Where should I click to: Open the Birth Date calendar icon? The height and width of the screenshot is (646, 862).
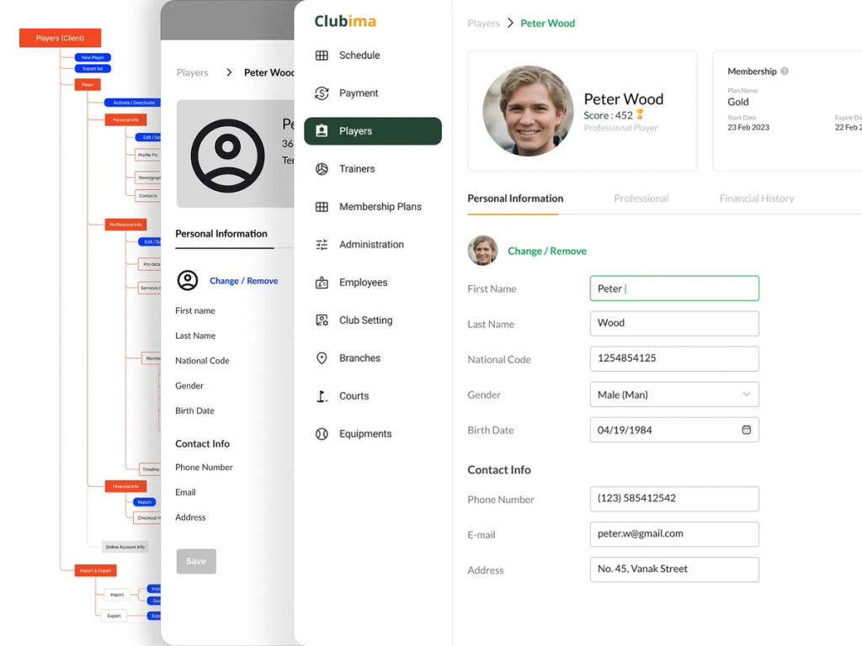(746, 430)
